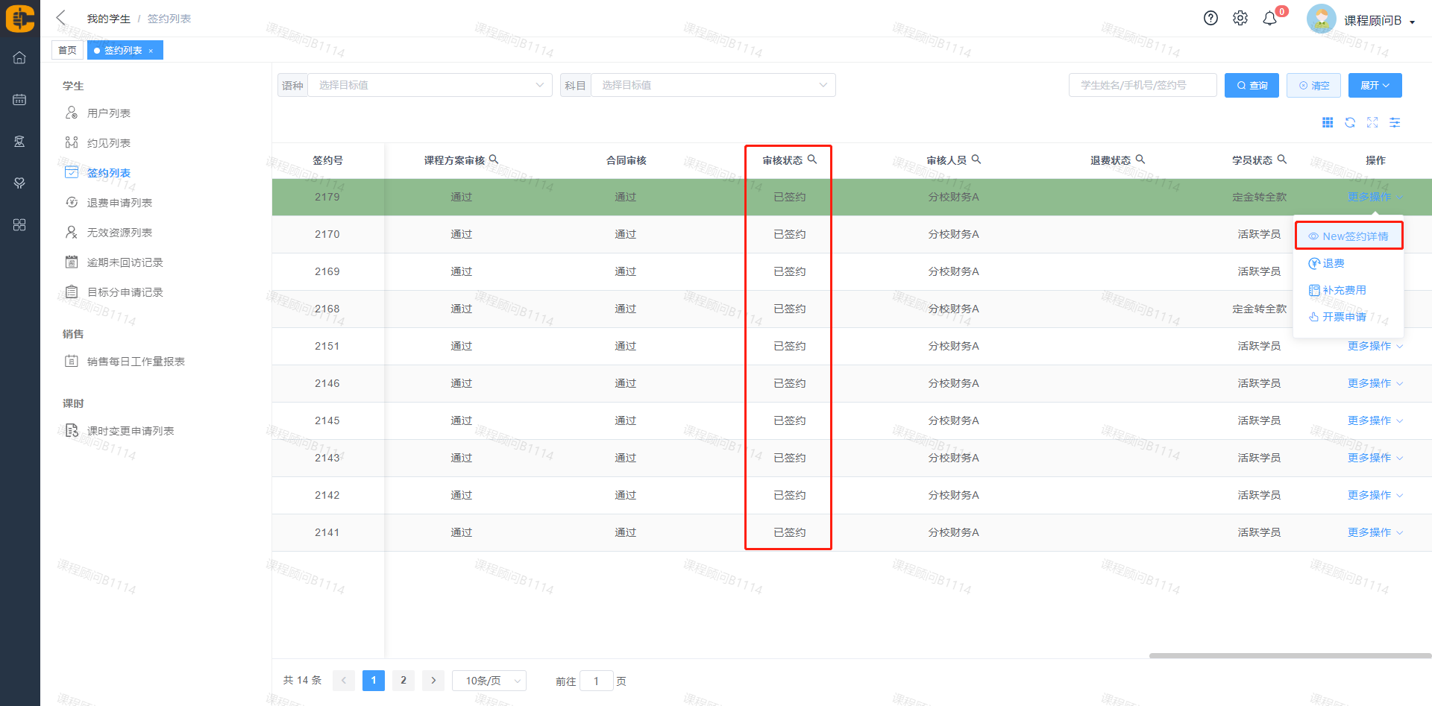The image size is (1432, 706).
Task: Click the 查询 search button
Action: pyautogui.click(x=1252, y=85)
